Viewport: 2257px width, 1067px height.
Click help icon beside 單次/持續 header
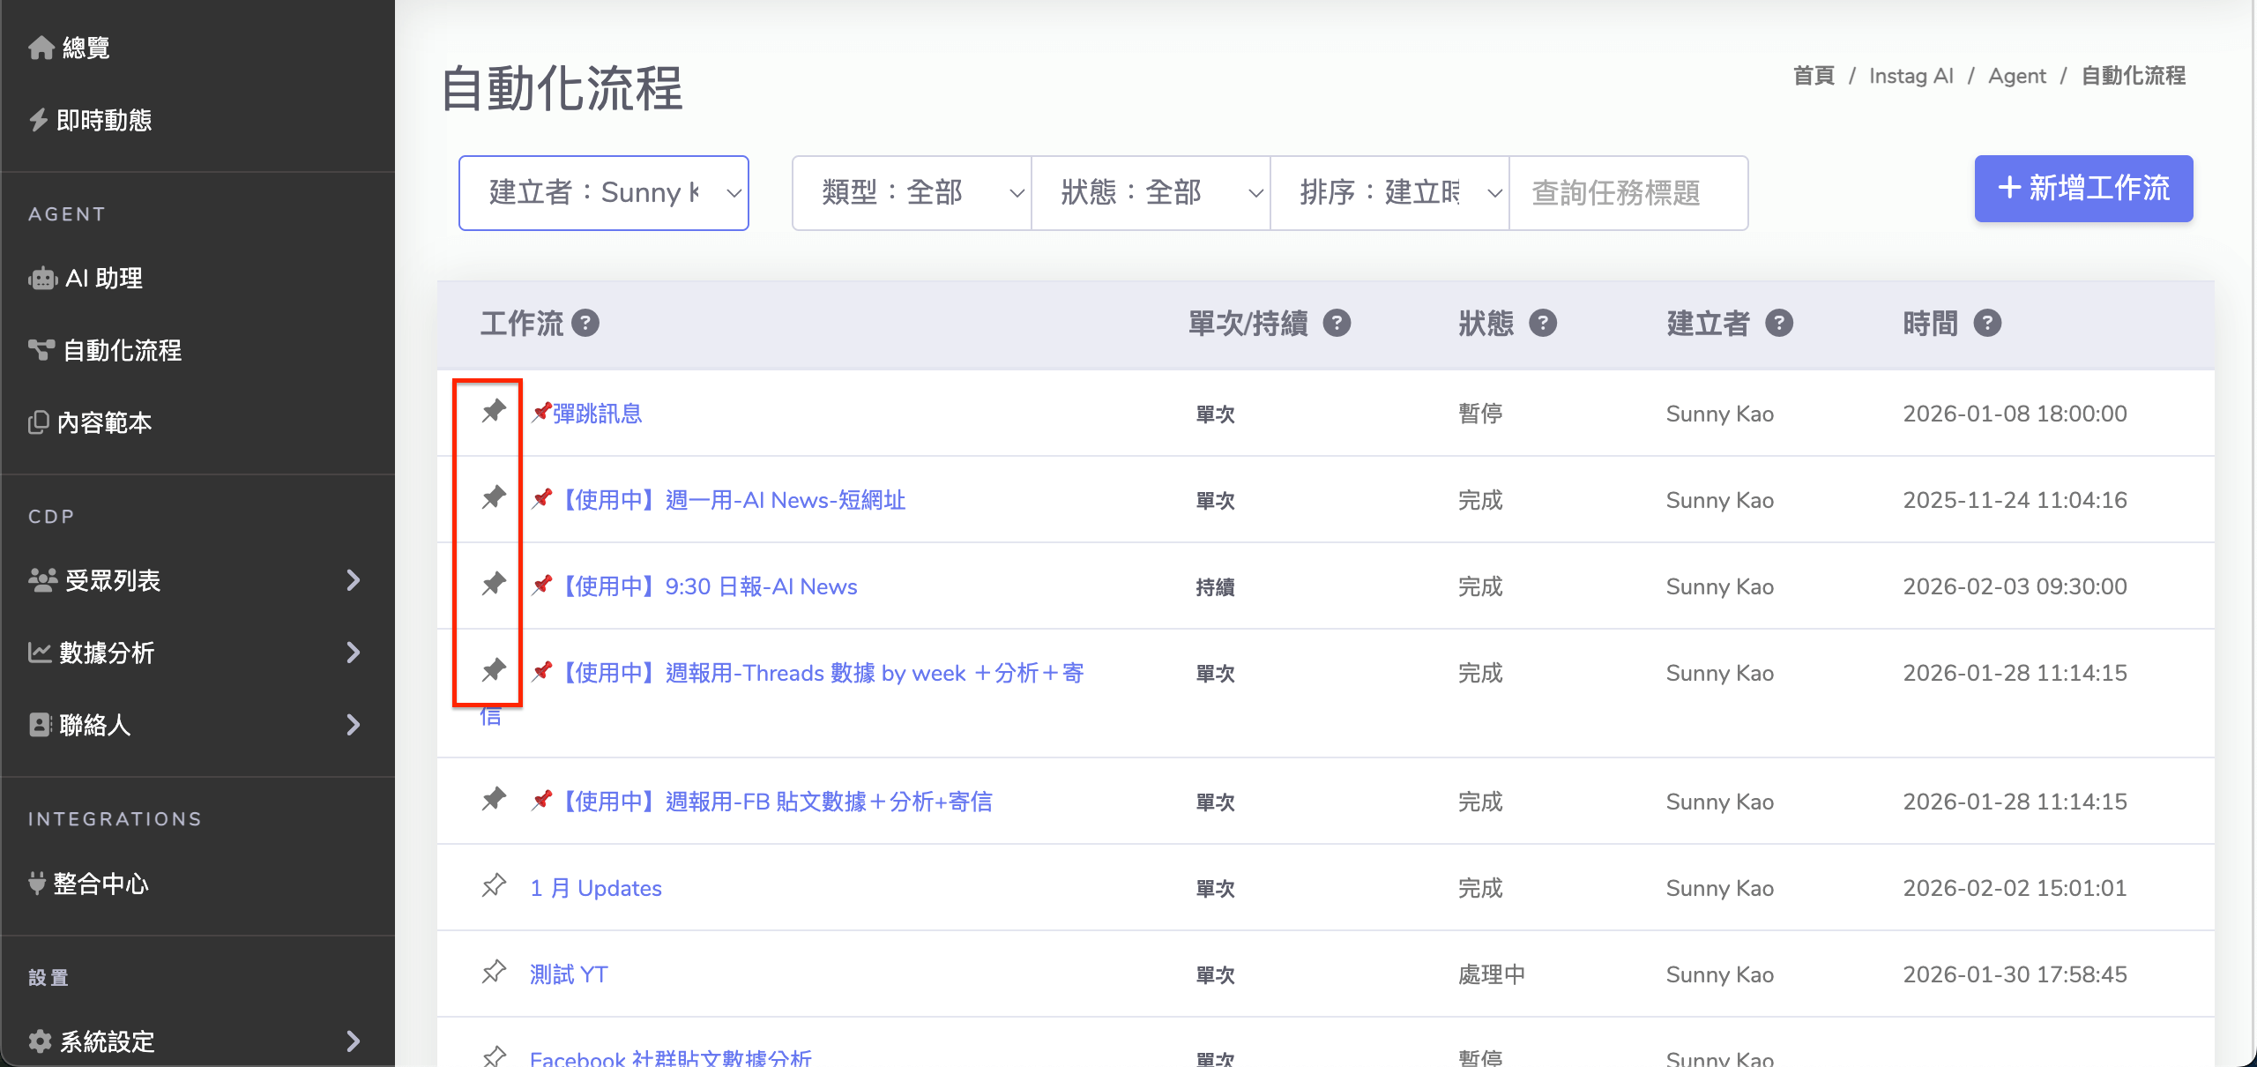click(1337, 324)
